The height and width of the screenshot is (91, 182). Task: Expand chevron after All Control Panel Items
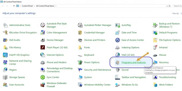tap(56, 6)
